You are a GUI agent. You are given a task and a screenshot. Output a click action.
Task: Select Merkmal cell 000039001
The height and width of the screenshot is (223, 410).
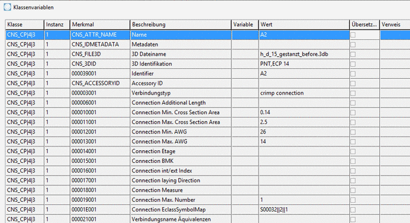point(100,73)
